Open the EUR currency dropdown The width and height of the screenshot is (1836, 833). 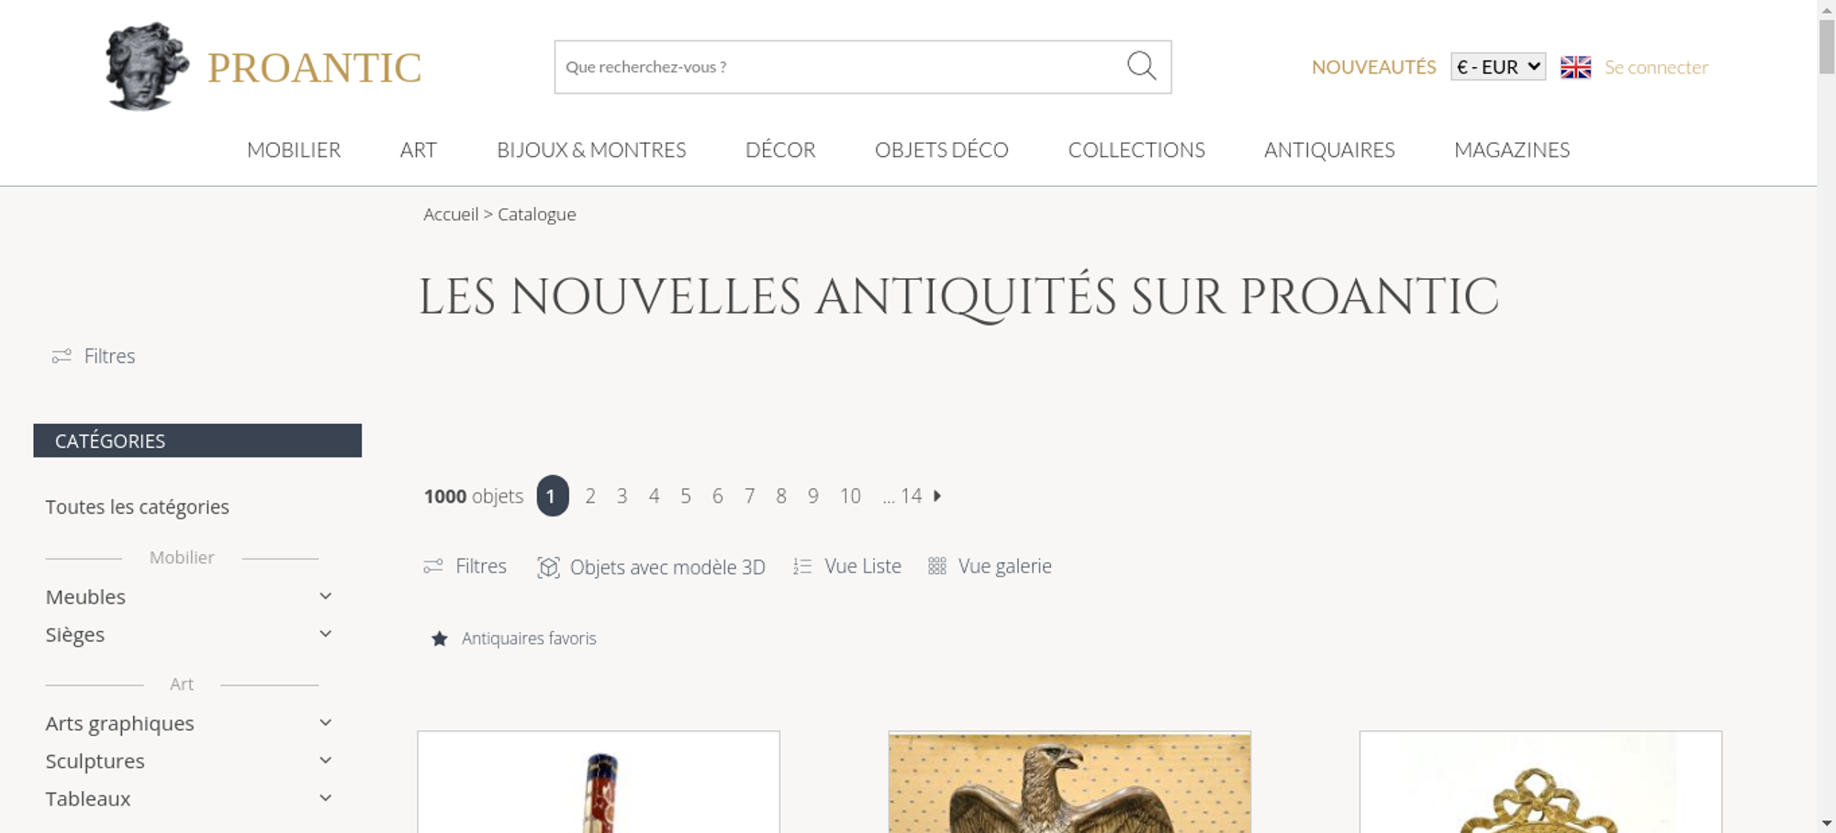[x=1498, y=67]
